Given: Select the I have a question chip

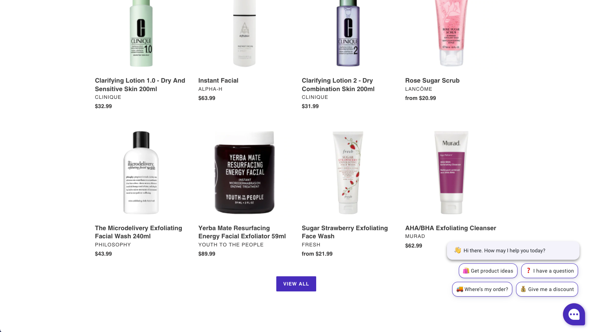Looking at the screenshot, I should point(550,271).
